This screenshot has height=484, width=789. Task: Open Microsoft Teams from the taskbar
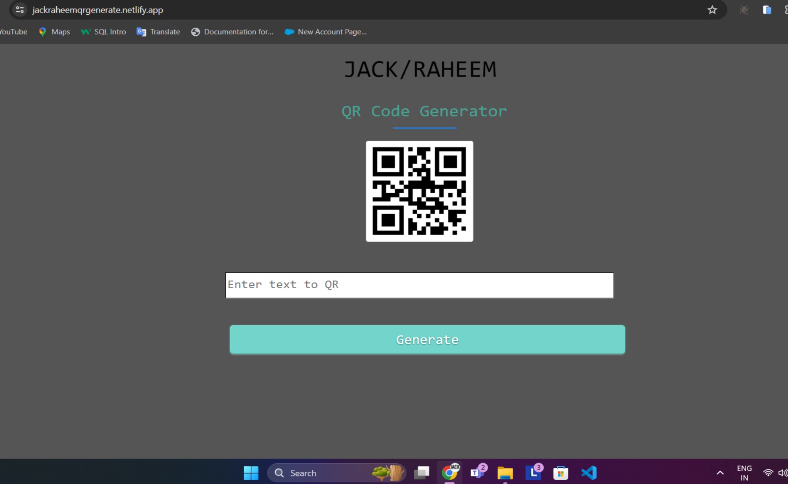pyautogui.click(x=477, y=473)
